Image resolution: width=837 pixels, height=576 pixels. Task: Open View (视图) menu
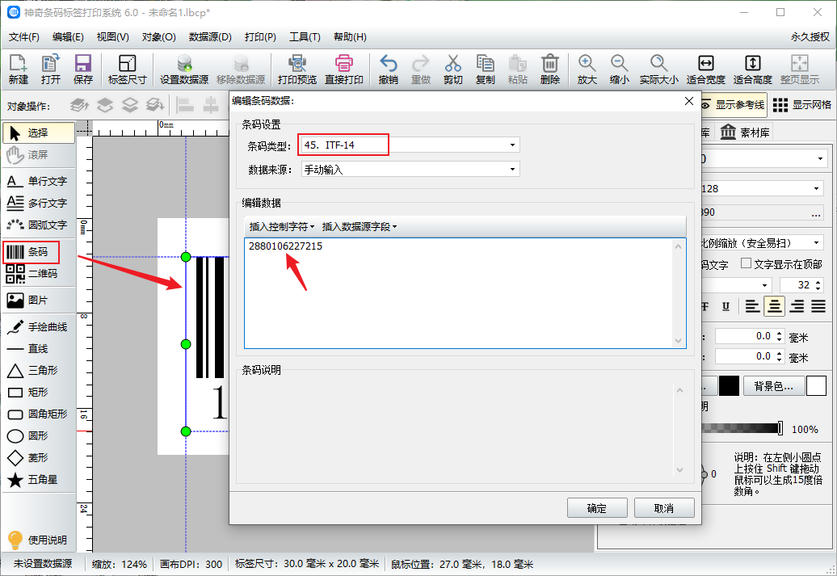[x=112, y=37]
